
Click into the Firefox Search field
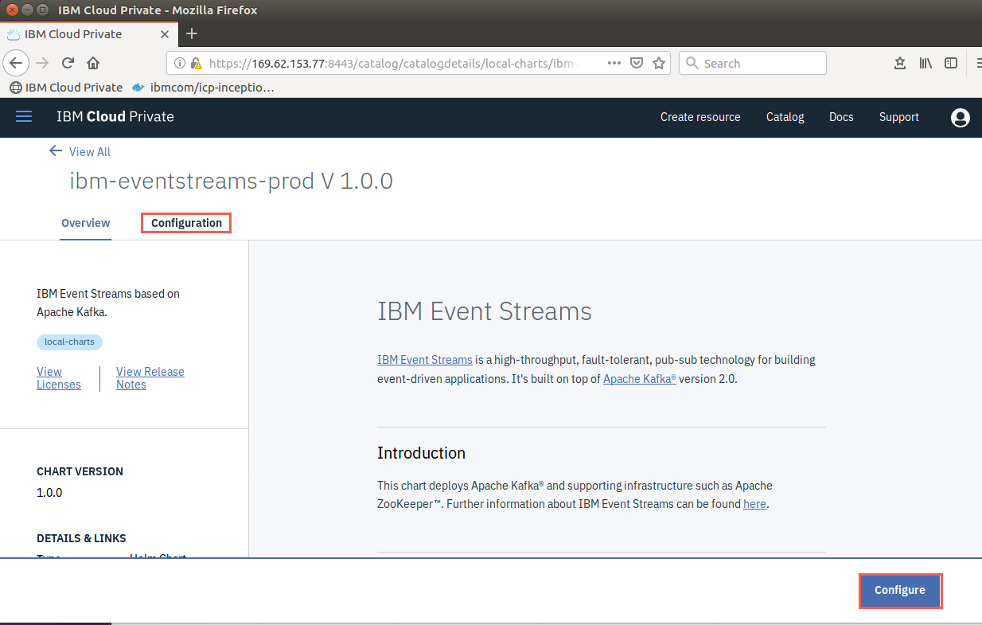753,63
